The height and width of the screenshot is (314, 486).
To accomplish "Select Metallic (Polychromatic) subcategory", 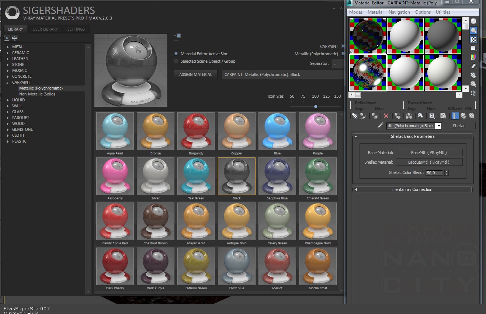I will pyautogui.click(x=41, y=88).
